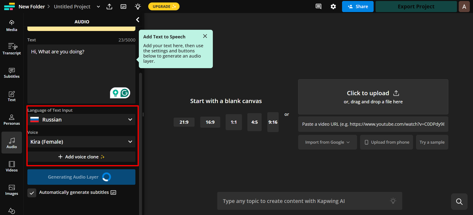Screen dimensions: 473x215
Task: Open the Import from Google dropdown
Action: [327, 142]
